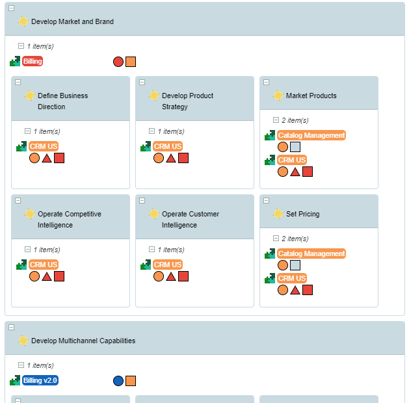The image size is (409, 403).
Task: Open the blue Billing v2.0 tag
Action: coord(40,380)
